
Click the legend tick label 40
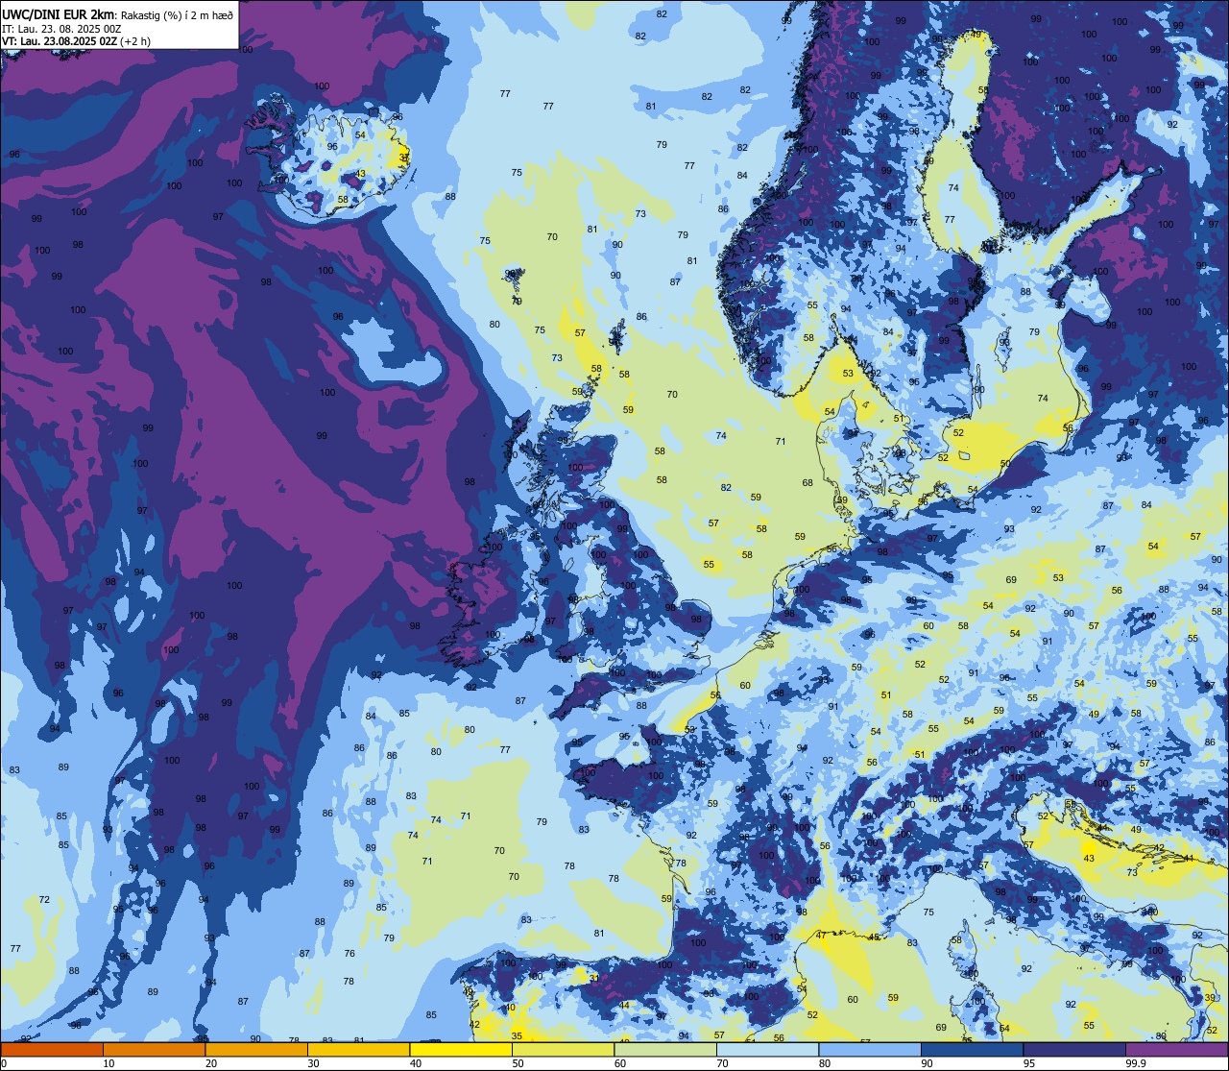416,1063
